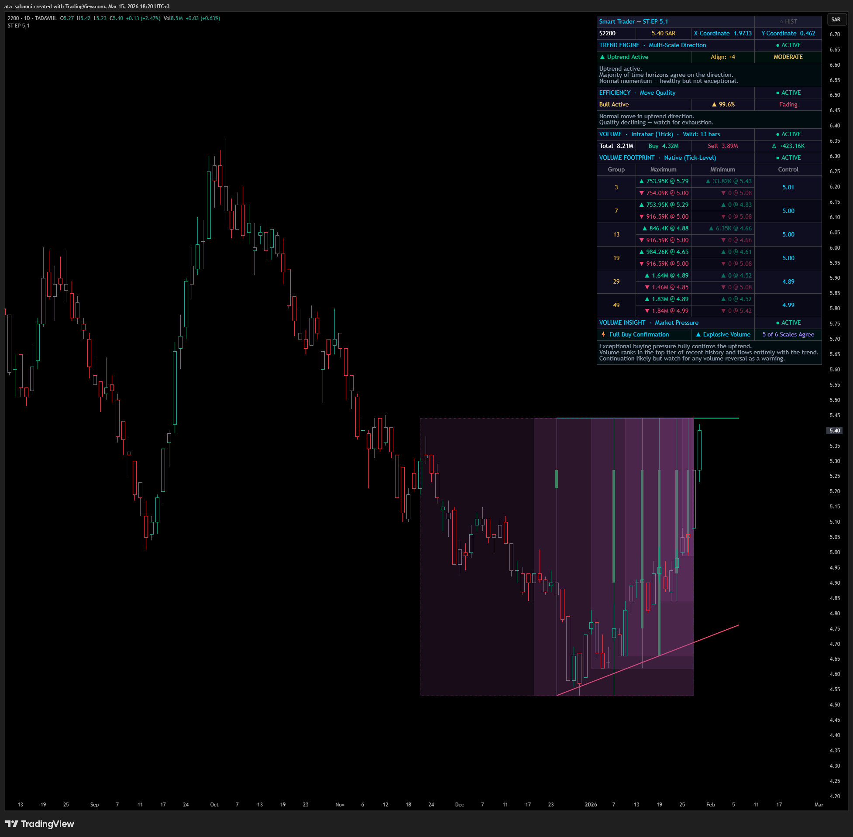Click the Maximum column header

pyautogui.click(x=663, y=170)
